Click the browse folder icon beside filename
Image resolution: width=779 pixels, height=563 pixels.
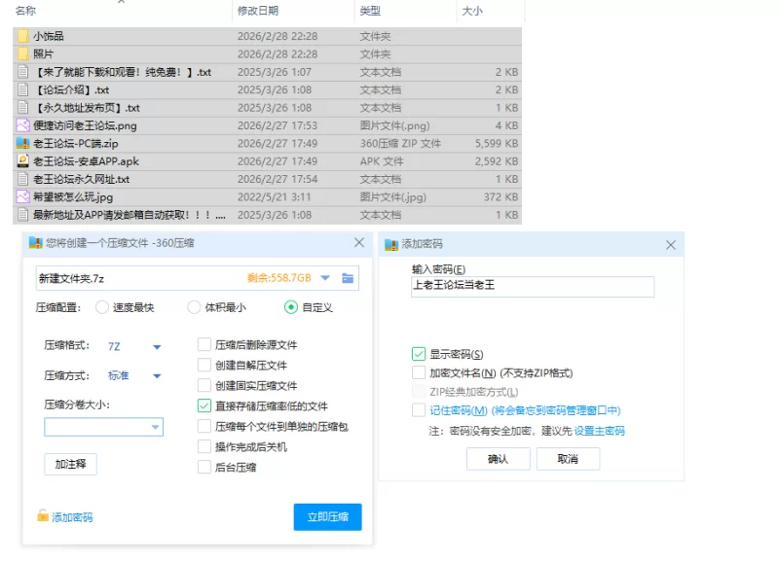349,278
